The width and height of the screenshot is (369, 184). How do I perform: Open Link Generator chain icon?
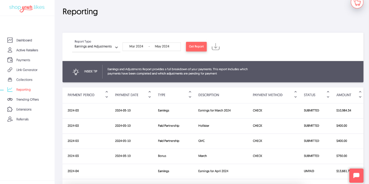point(10,70)
